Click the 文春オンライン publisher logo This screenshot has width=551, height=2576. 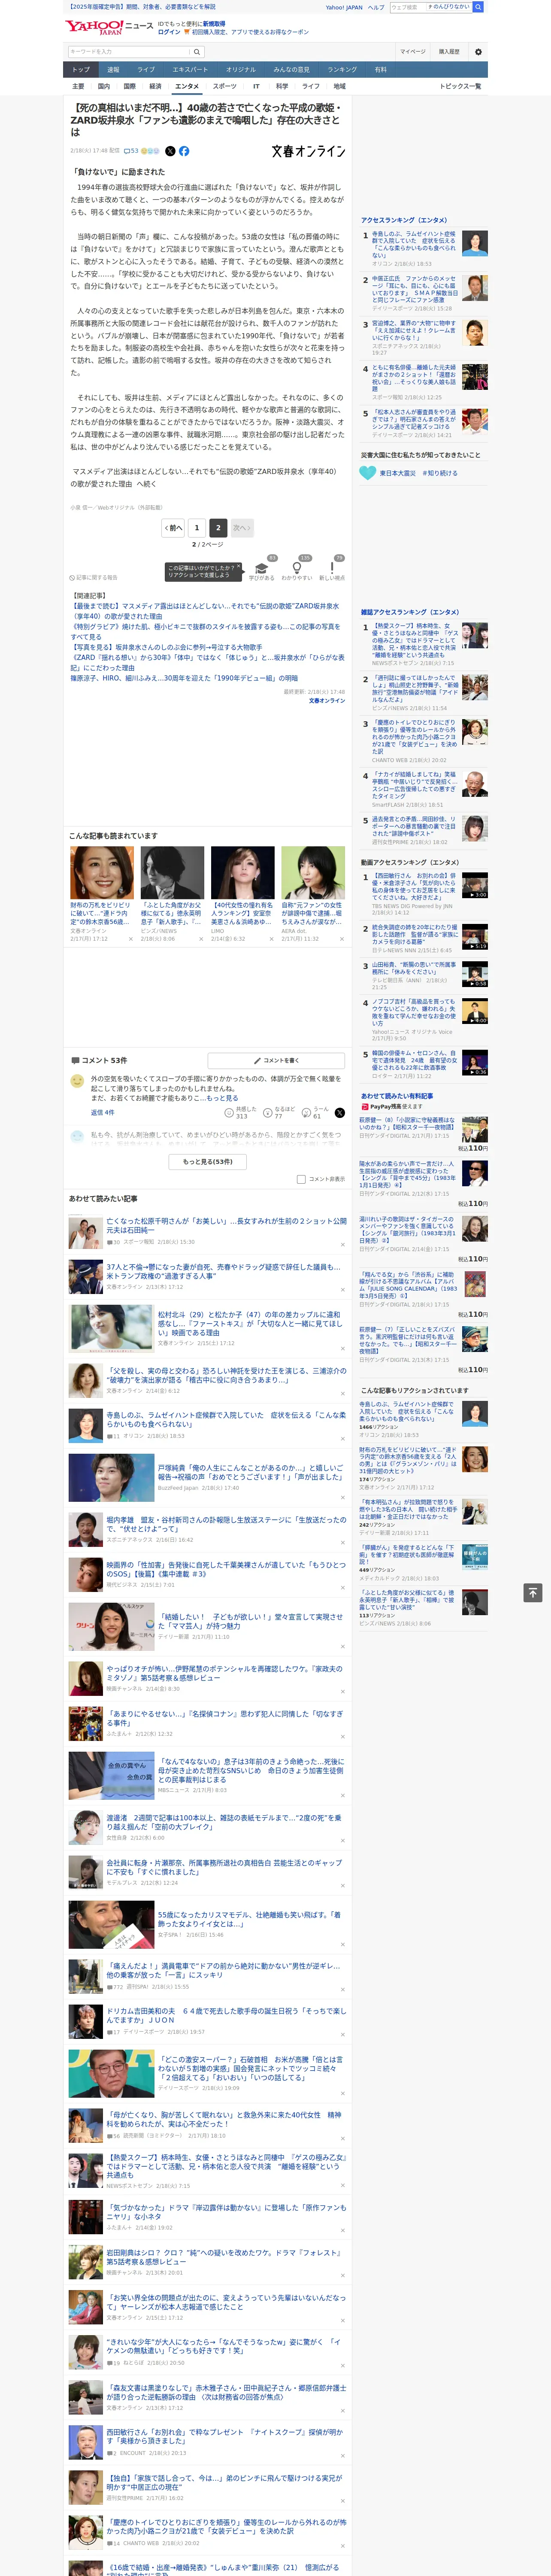(x=308, y=151)
